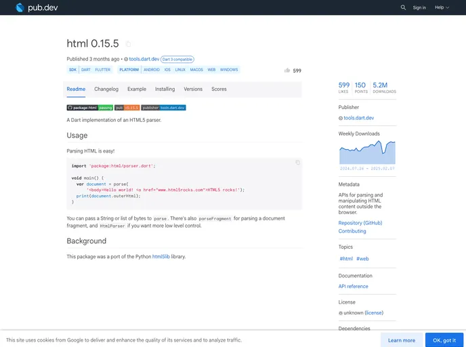
Task: Click the PLATFORM tag label
Action: point(129,70)
